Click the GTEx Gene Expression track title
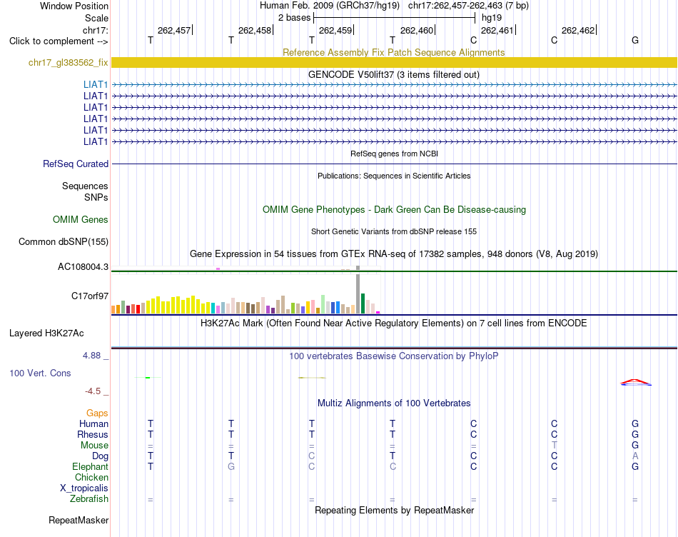678x537 pixels. [x=393, y=254]
